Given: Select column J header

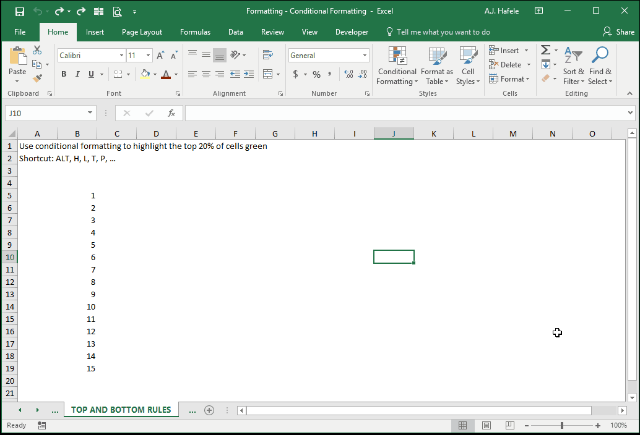Looking at the screenshot, I should pos(394,133).
